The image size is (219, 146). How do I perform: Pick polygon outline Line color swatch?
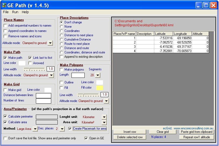100,82
